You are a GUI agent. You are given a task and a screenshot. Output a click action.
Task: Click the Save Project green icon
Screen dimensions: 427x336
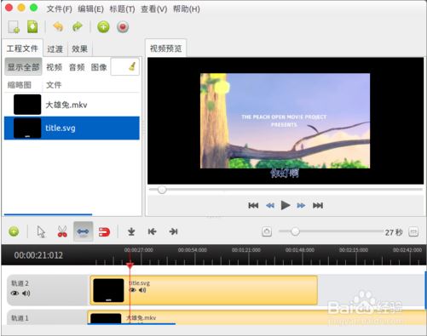click(x=32, y=27)
